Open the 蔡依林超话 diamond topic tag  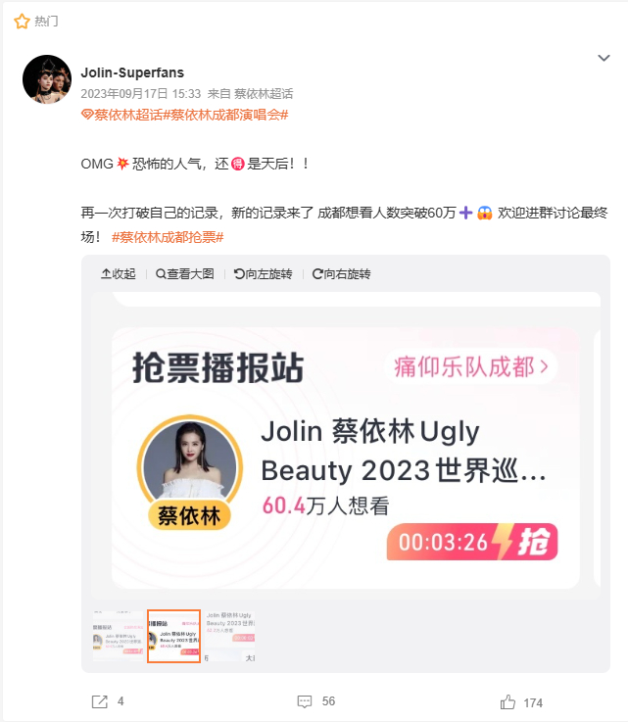pyautogui.click(x=122, y=115)
